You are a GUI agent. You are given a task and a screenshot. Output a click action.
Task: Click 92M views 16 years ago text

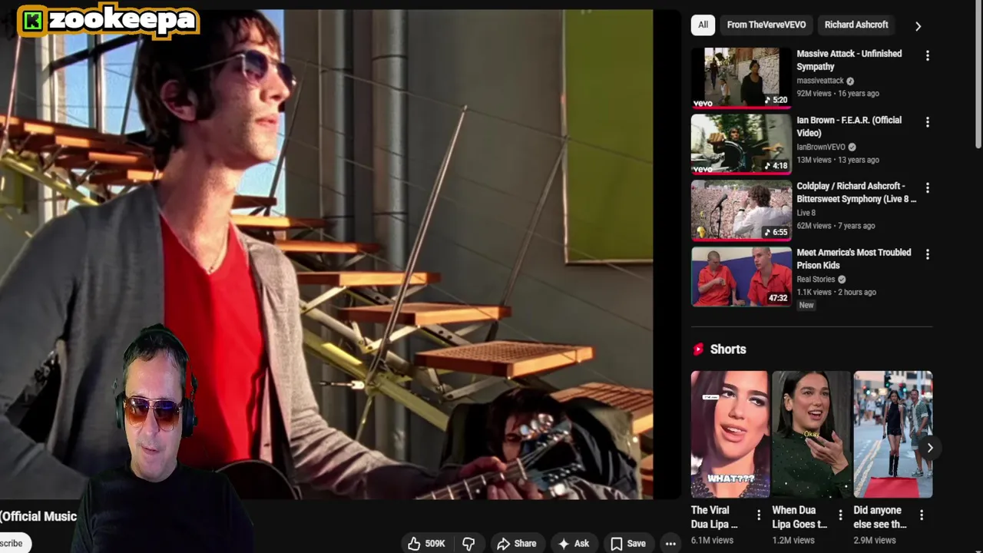click(x=838, y=93)
